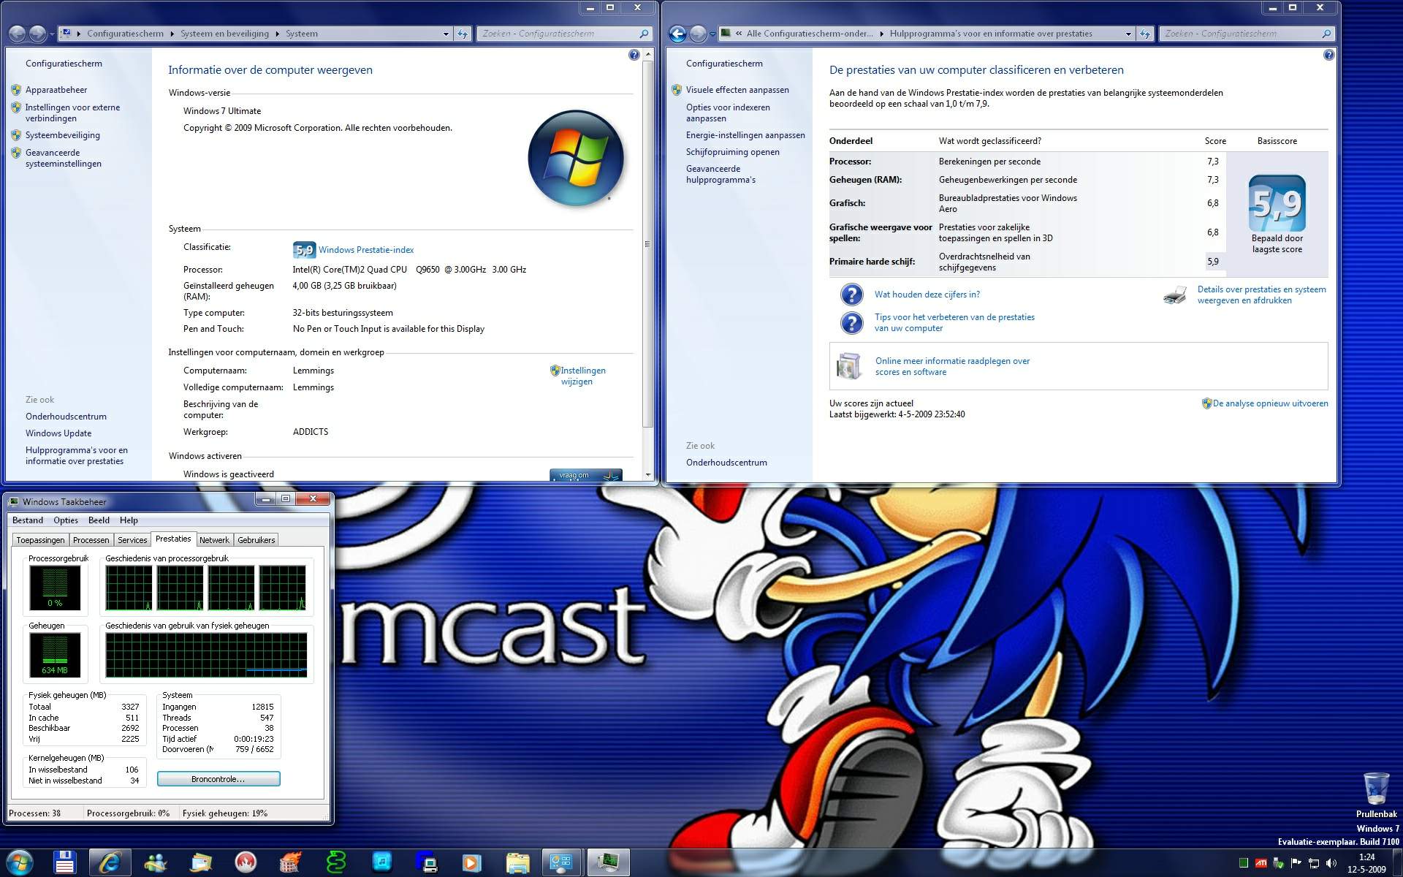Expand breadcrumb overflow chevrons in Prestaties window
1403x877 pixels.
point(739,34)
